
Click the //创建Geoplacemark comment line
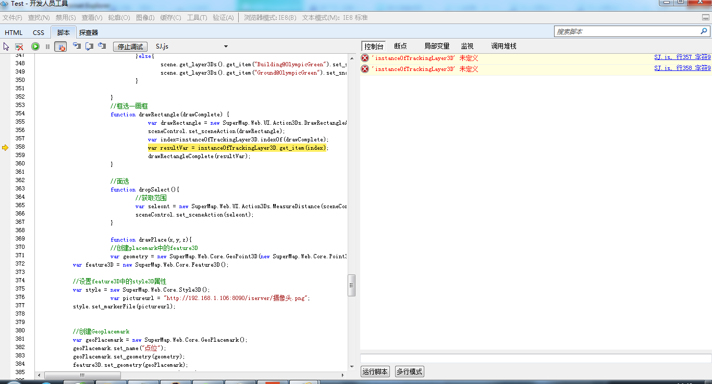coord(101,331)
